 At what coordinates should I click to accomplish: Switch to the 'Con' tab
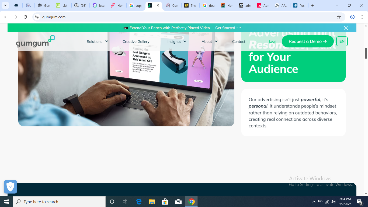(172, 5)
